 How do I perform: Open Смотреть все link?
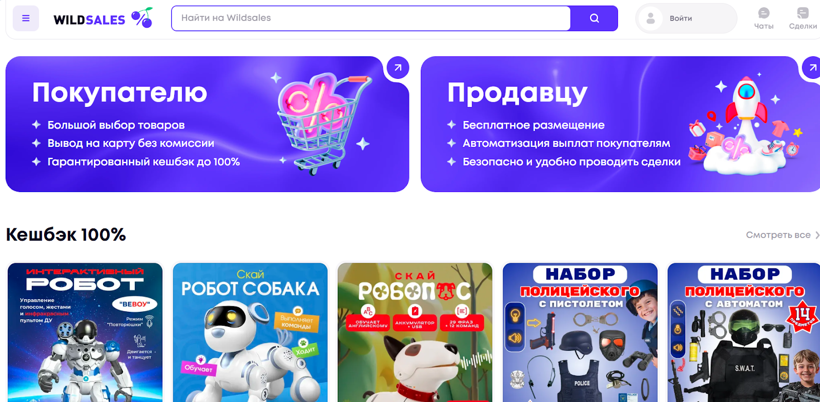click(778, 235)
